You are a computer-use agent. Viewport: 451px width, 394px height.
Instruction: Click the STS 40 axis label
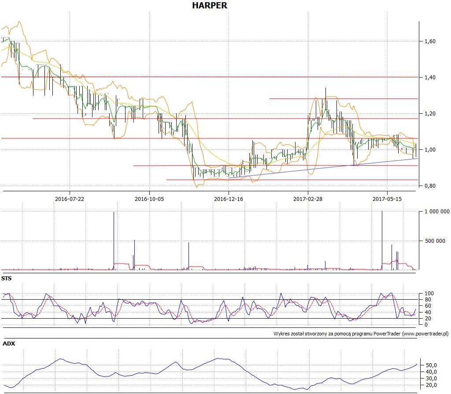(428, 312)
